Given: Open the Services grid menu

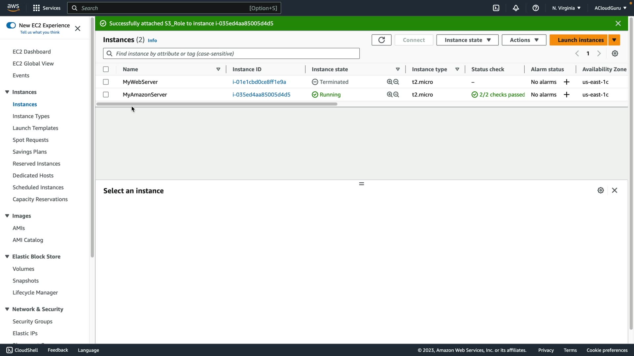Looking at the screenshot, I should point(36,8).
